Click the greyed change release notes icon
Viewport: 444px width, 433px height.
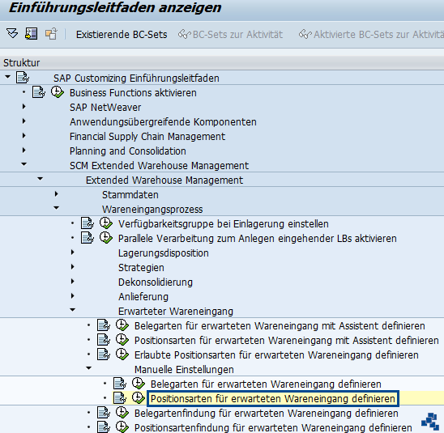click(51, 34)
